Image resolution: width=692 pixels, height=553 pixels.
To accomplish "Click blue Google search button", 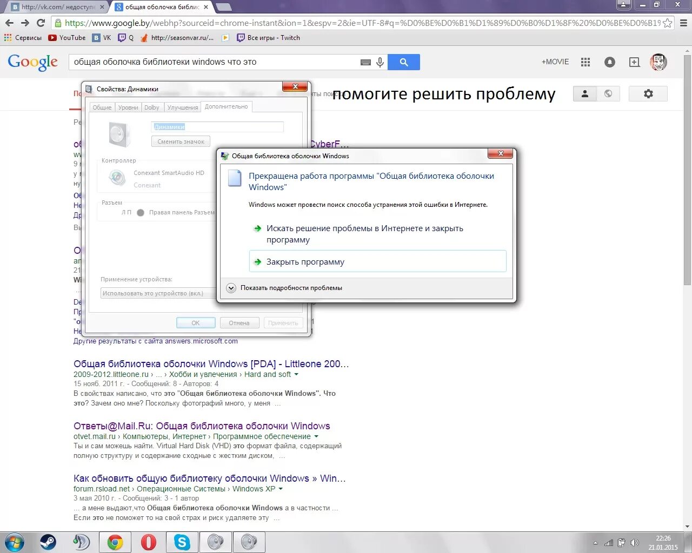I will (404, 62).
